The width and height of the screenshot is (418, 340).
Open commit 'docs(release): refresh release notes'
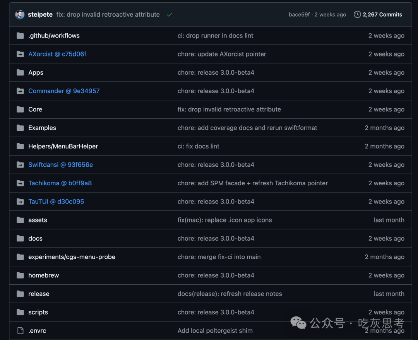pos(230,294)
